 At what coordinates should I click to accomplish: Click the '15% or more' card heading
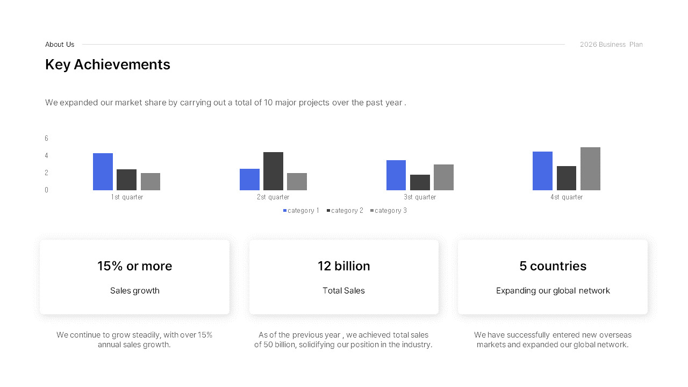coord(135,266)
